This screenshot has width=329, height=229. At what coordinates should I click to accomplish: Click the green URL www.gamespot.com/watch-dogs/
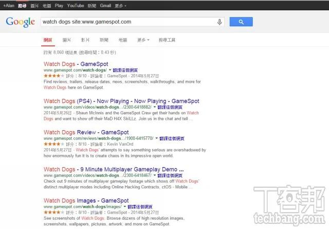pos(75,70)
